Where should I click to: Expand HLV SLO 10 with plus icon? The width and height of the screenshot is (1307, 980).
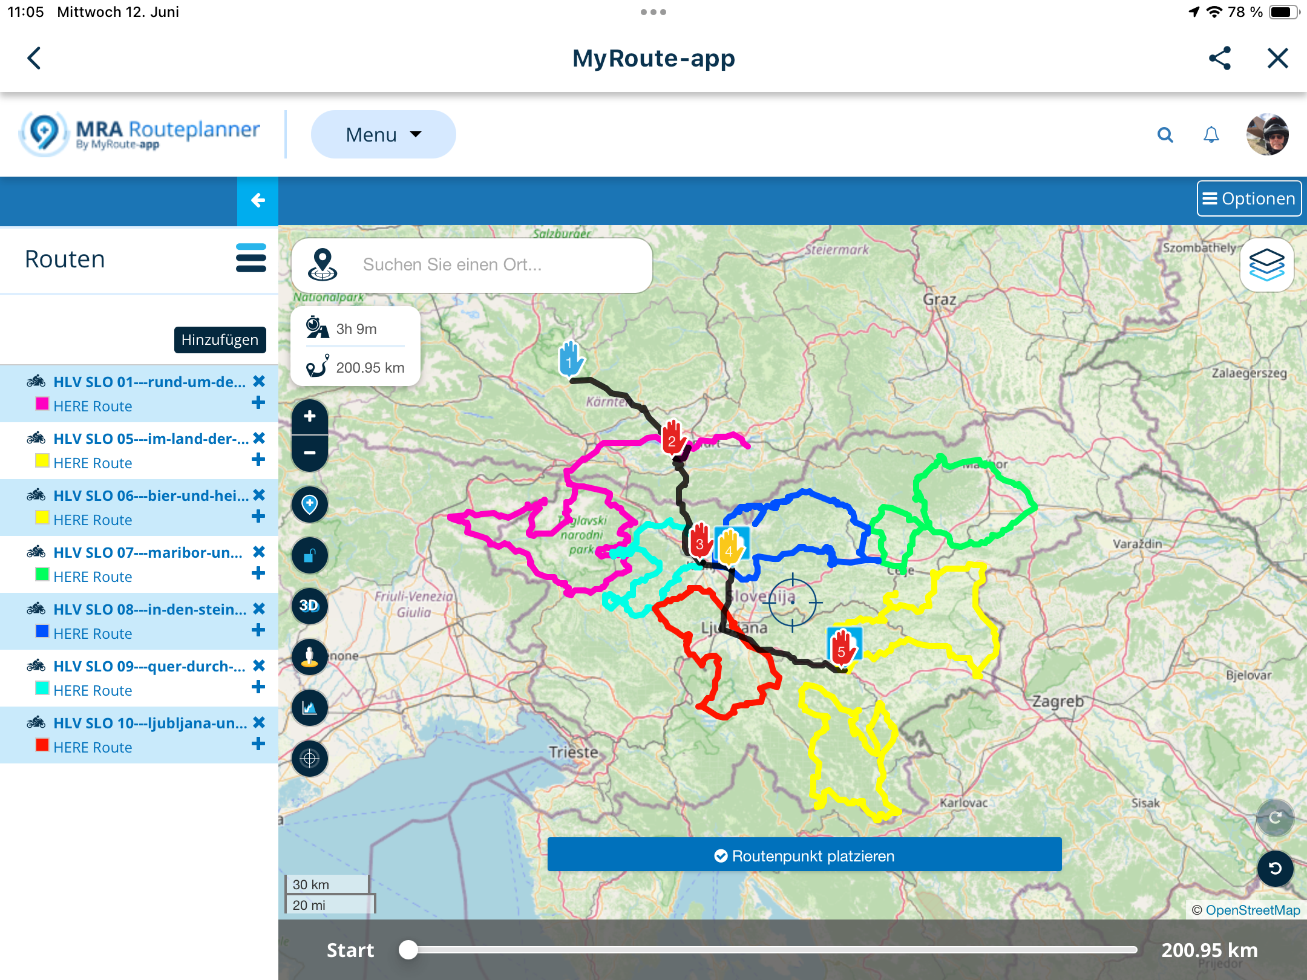(x=258, y=744)
